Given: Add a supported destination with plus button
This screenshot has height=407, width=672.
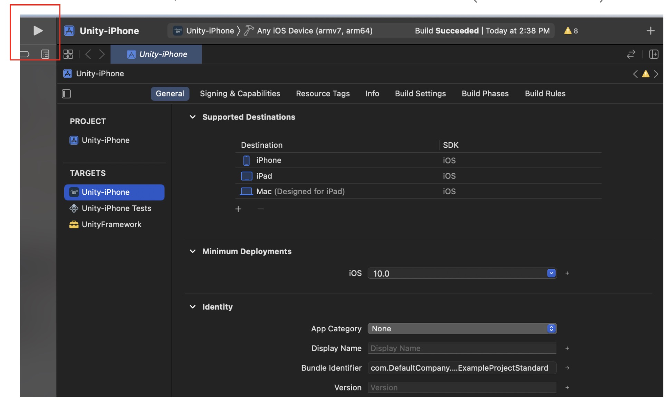Looking at the screenshot, I should [238, 209].
